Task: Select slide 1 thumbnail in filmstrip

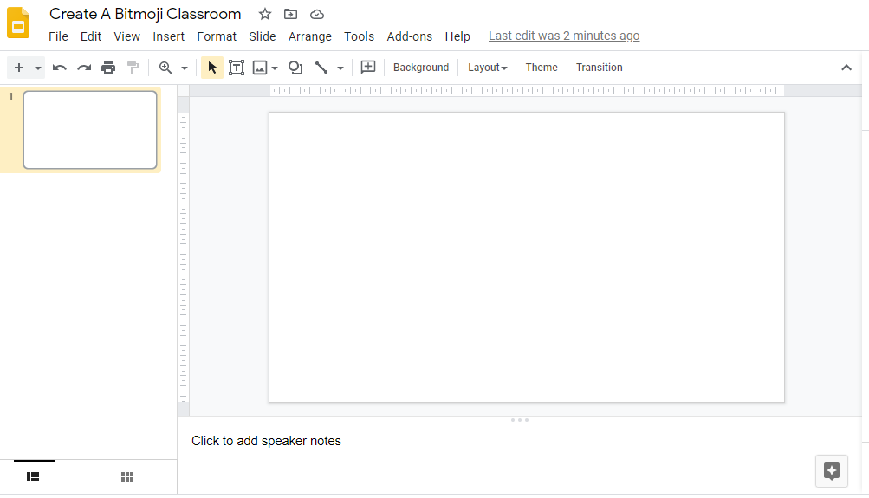Action: (90, 130)
